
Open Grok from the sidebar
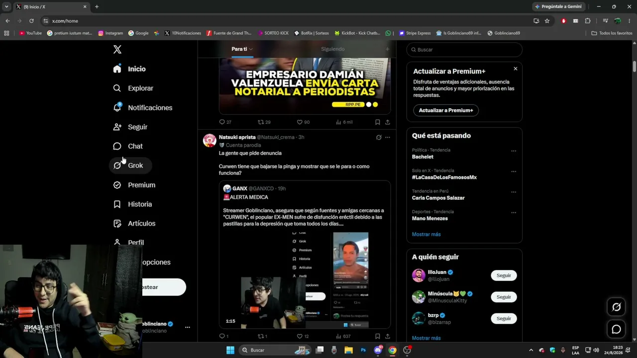click(x=130, y=166)
